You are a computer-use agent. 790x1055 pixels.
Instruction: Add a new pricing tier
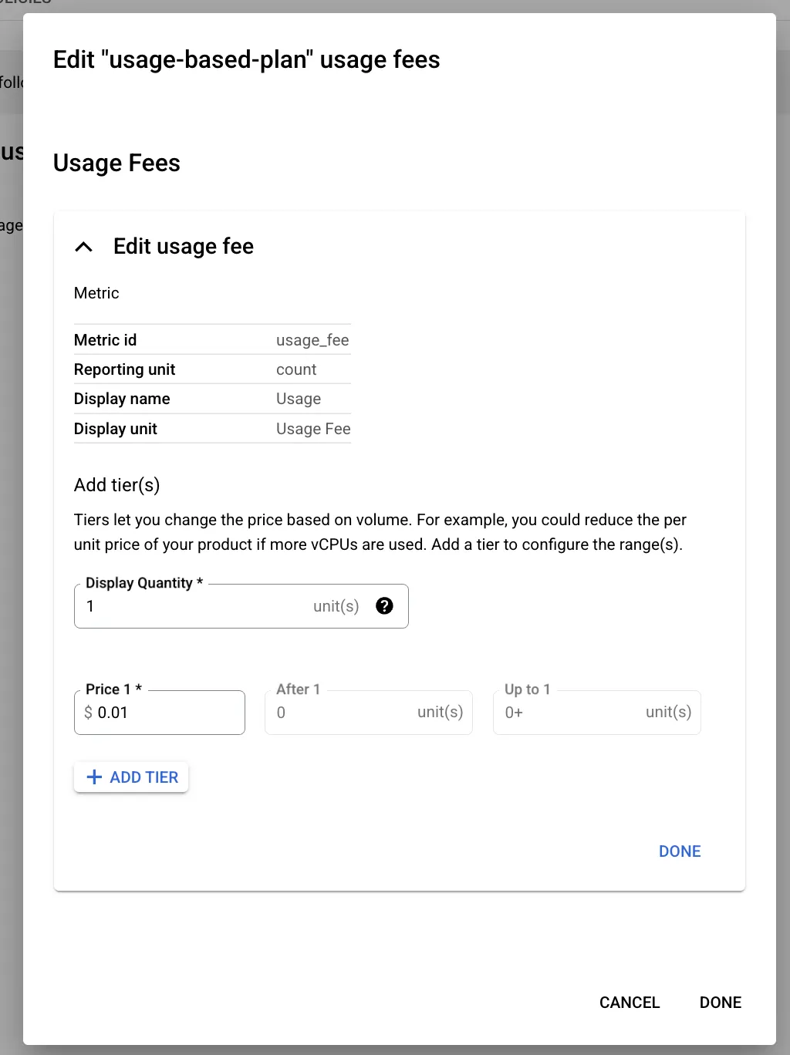pyautogui.click(x=130, y=777)
